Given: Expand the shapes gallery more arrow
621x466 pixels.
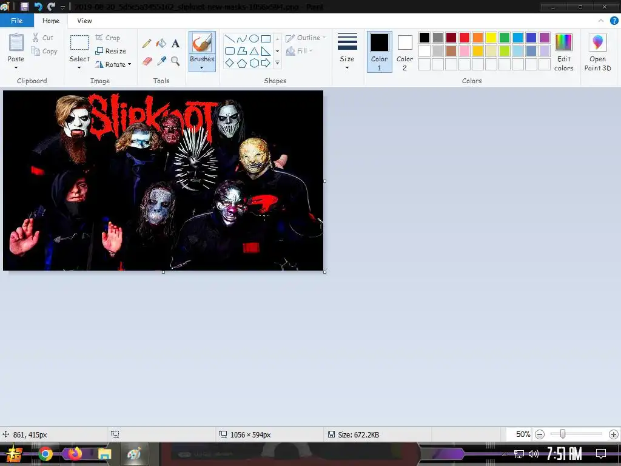Looking at the screenshot, I should (277, 62).
